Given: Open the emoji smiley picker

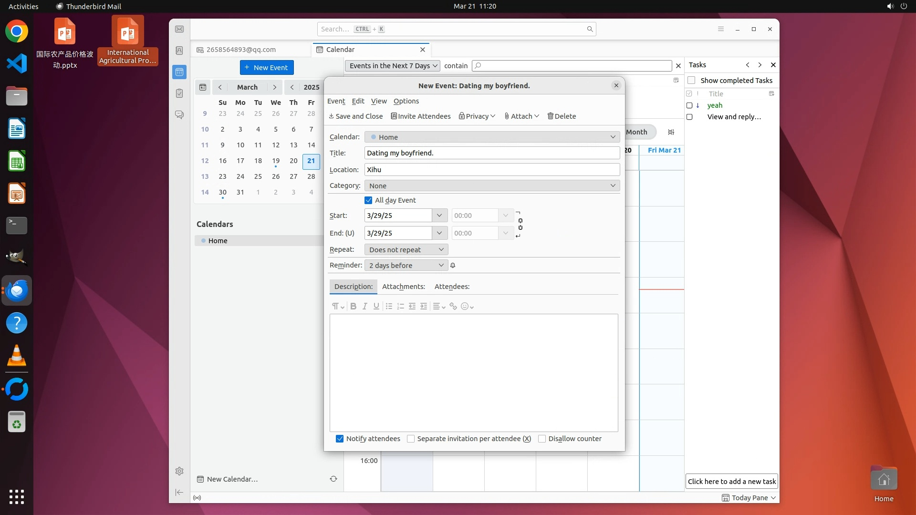Looking at the screenshot, I should 467,306.
